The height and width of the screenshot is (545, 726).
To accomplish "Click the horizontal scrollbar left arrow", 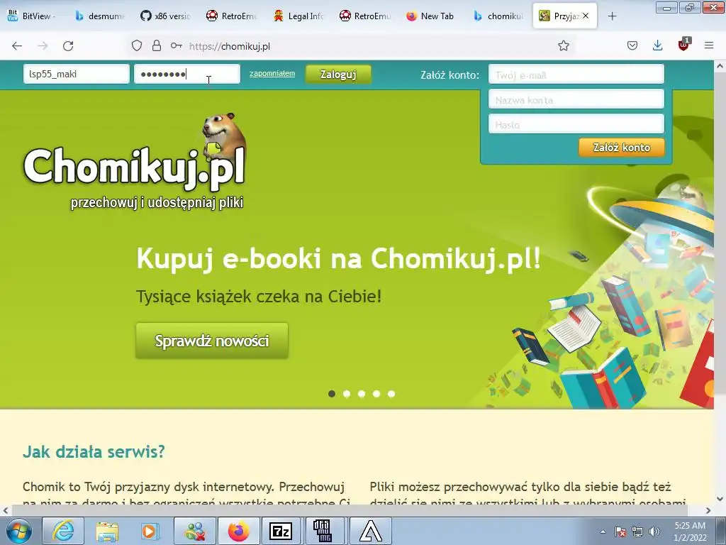I will (6, 510).
